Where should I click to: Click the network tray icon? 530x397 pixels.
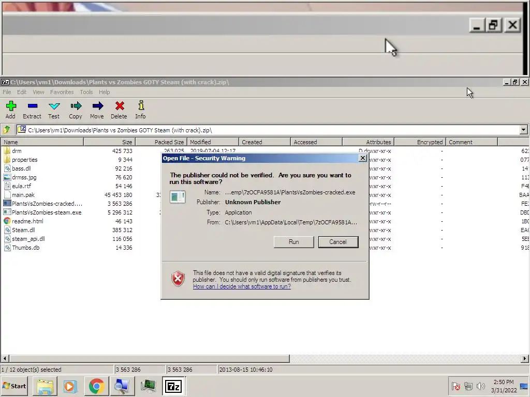pos(468,386)
